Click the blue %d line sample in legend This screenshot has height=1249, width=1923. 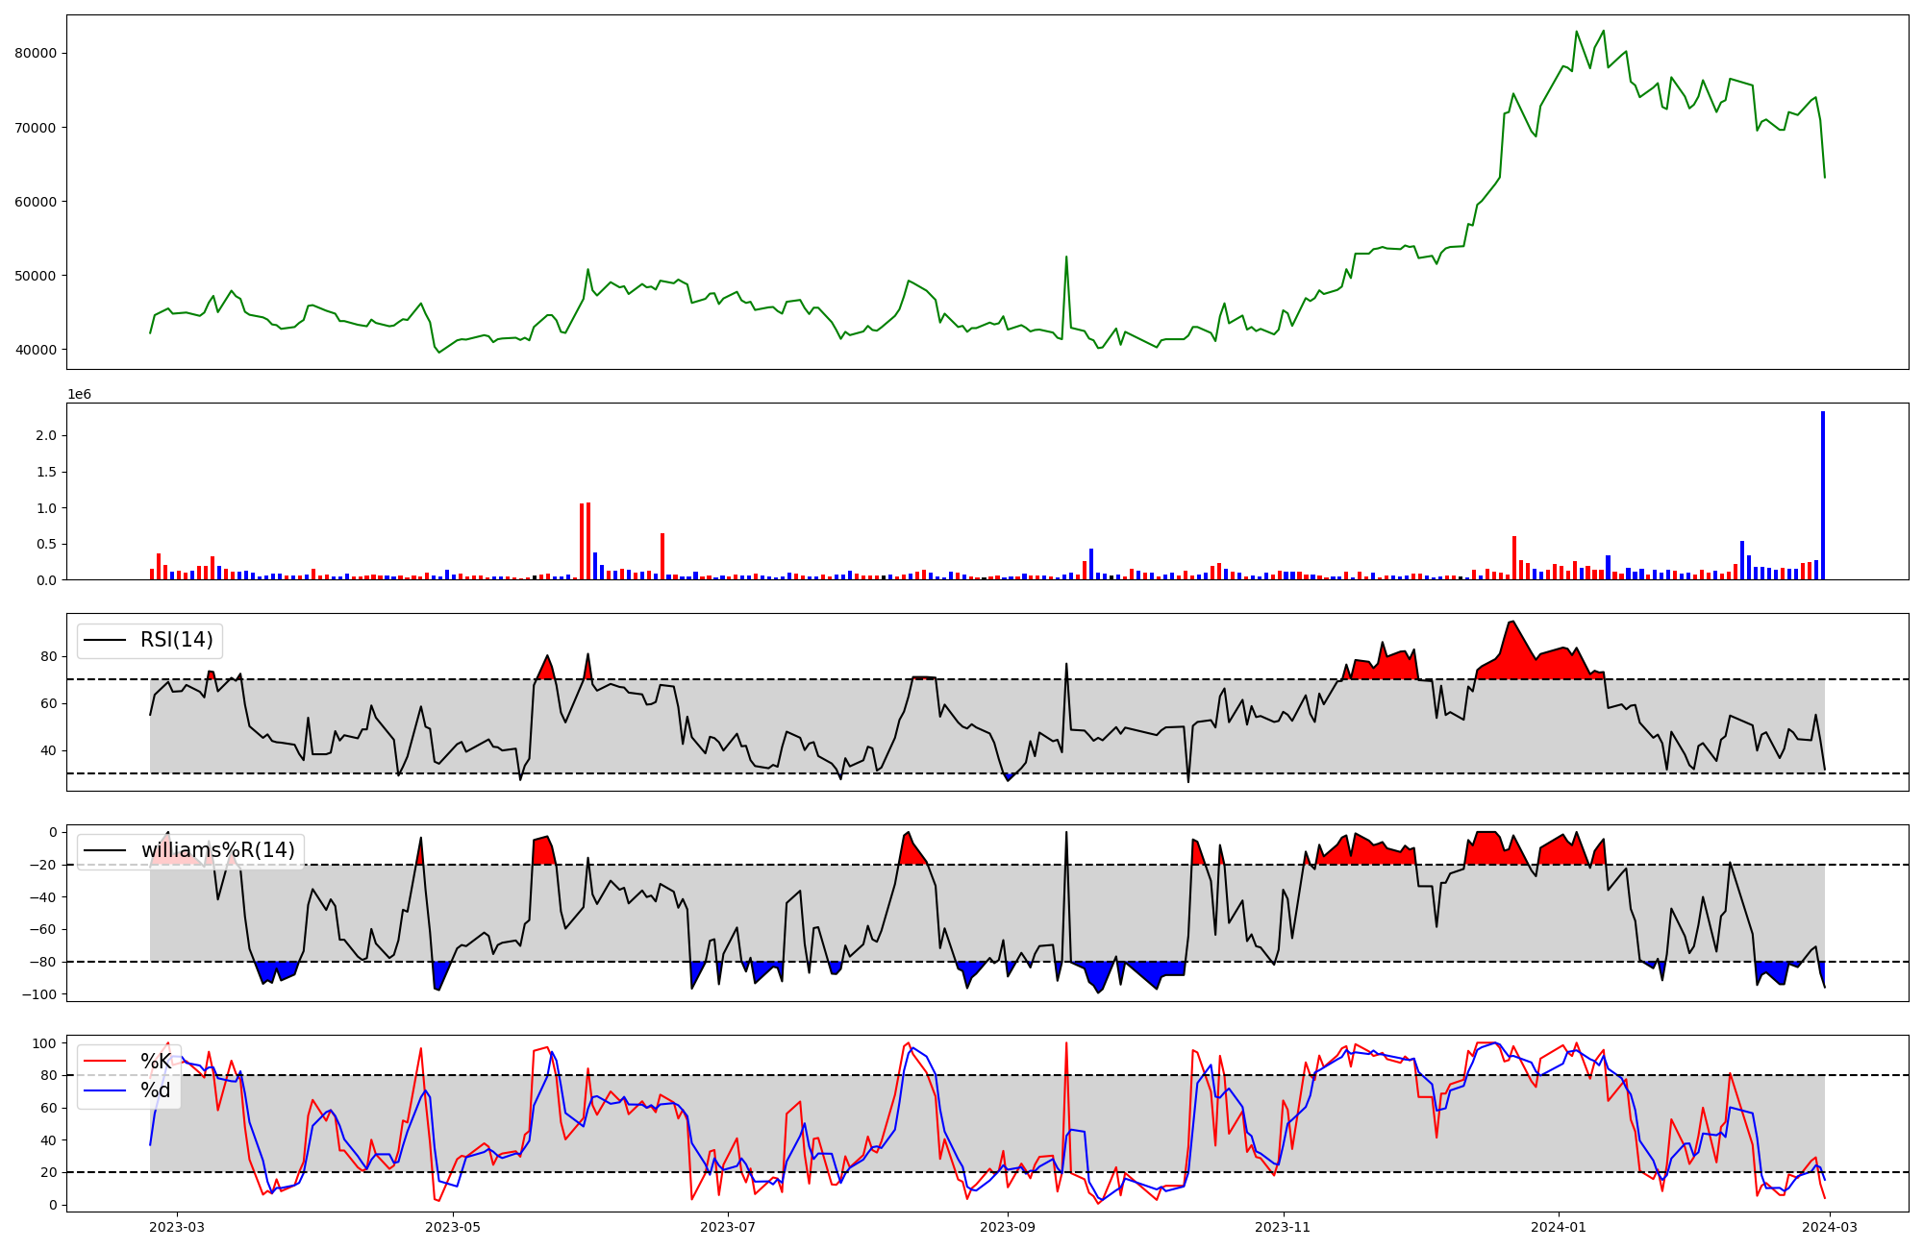pyautogui.click(x=106, y=1090)
